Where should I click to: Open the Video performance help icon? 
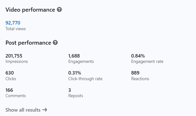(x=59, y=9)
